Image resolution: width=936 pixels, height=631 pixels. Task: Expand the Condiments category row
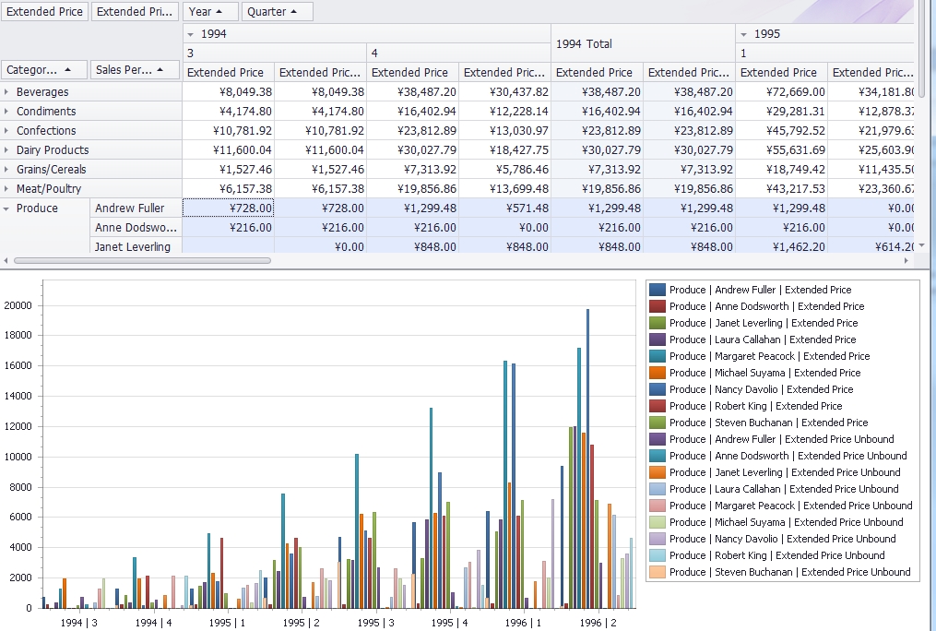point(6,111)
